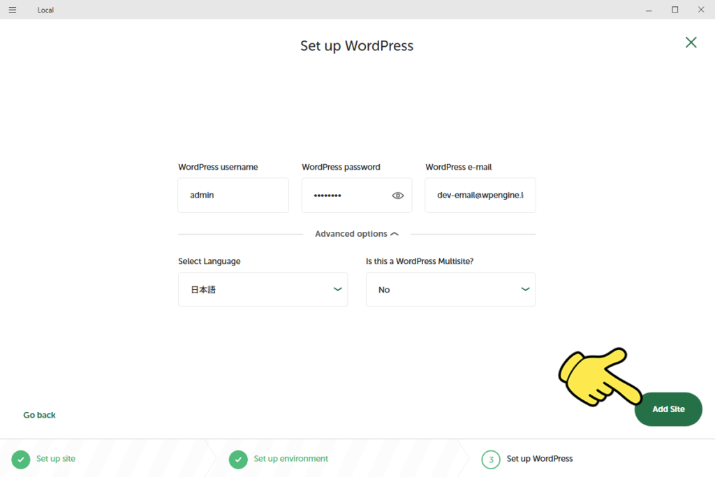Click the Select Language label
Image resolution: width=715 pixels, height=477 pixels.
click(x=209, y=261)
